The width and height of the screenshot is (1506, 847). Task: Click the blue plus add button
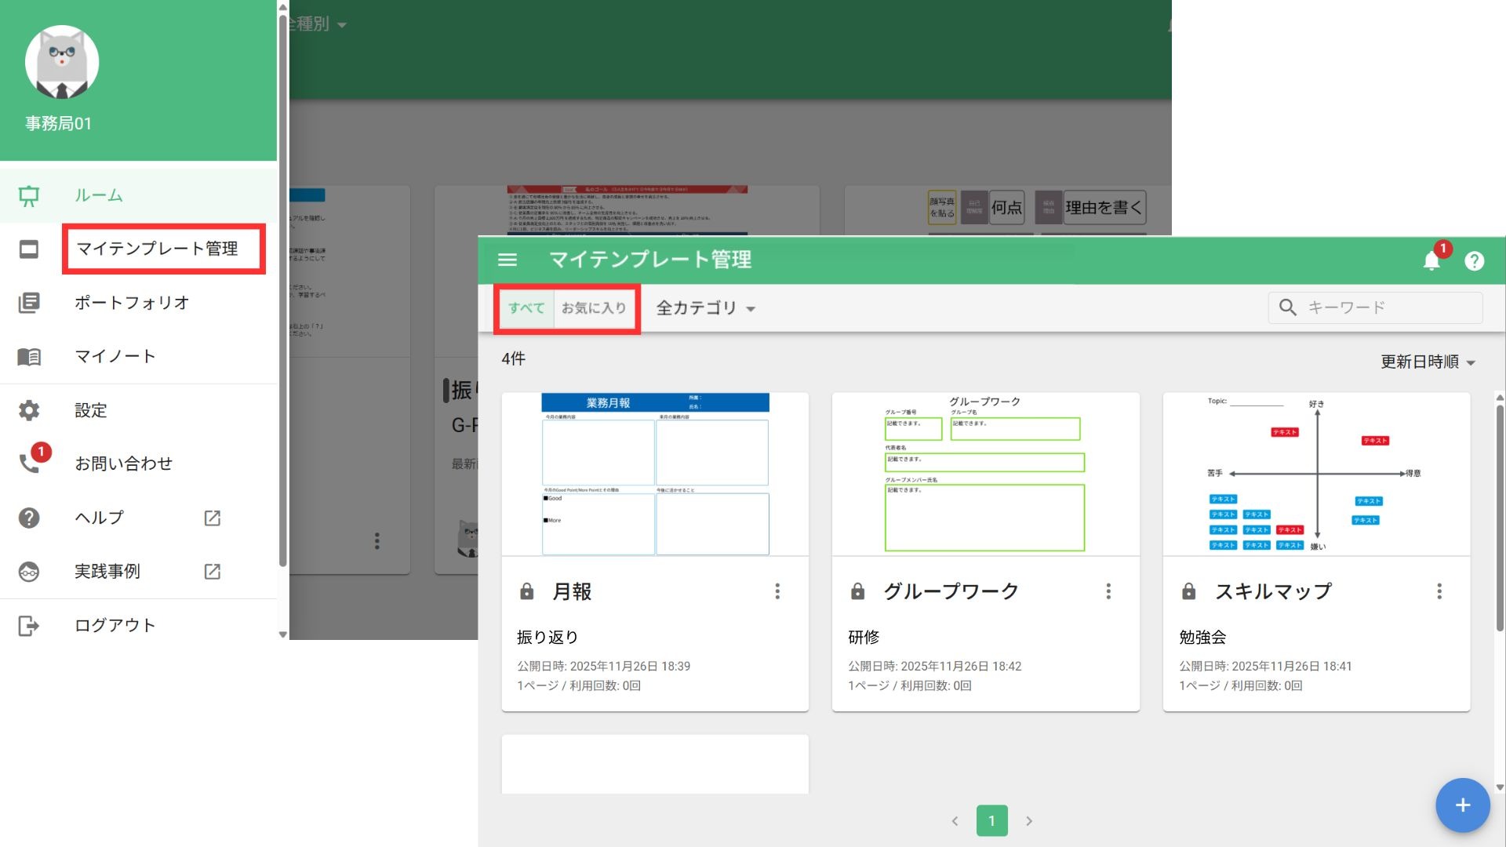1462,805
